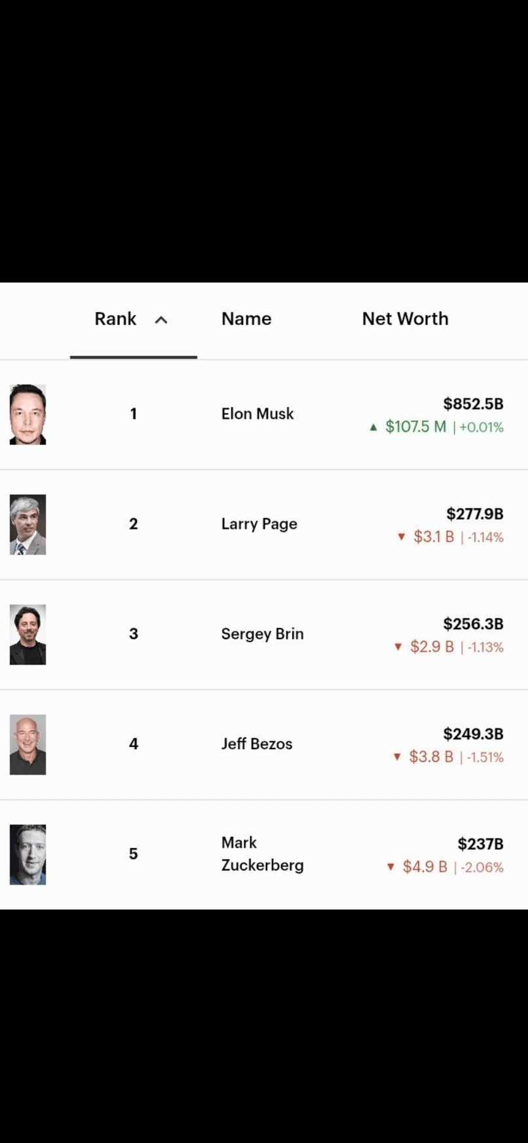Select the $237B net worth value
The image size is (528, 1143).
[x=481, y=844]
